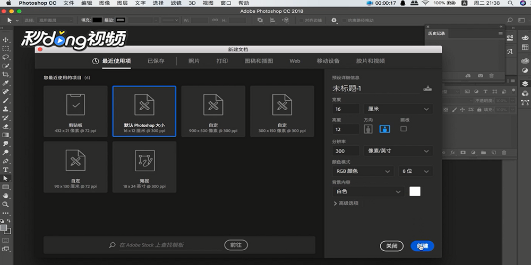This screenshot has width=531, height=265.
Task: Select the Horizontal Type tool
Action: [5, 170]
